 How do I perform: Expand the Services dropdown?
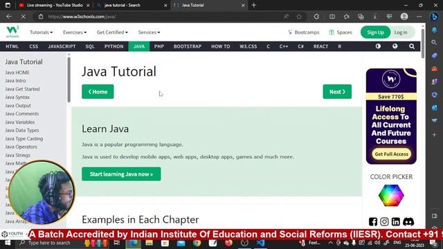tap(150, 33)
